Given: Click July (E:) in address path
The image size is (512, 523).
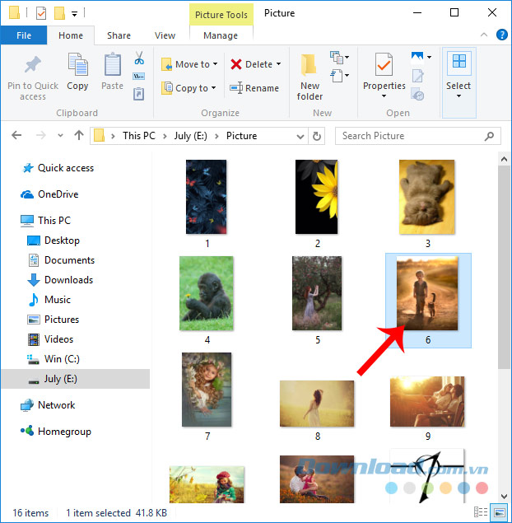Looking at the screenshot, I should click(191, 136).
